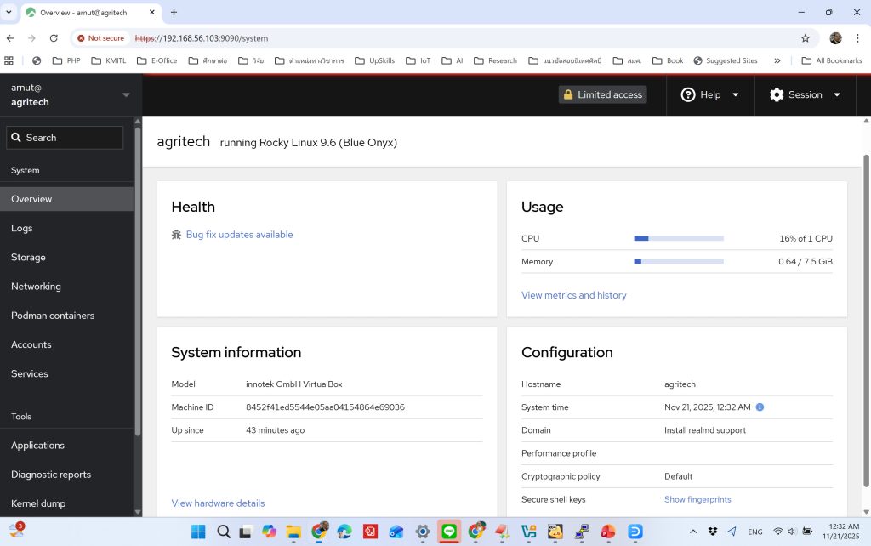
Task: Click the Limited access button
Action: (602, 95)
